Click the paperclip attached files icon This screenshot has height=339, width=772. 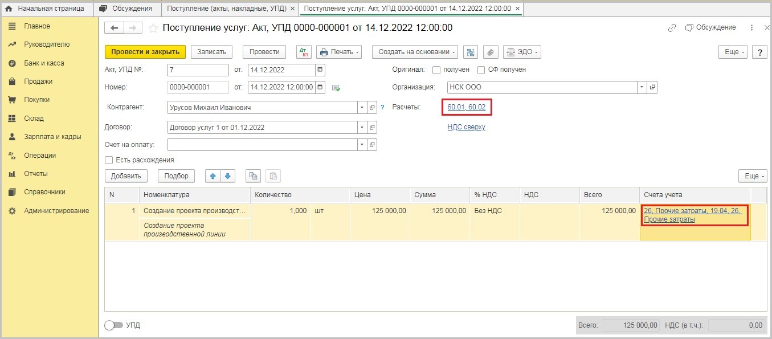pos(491,52)
